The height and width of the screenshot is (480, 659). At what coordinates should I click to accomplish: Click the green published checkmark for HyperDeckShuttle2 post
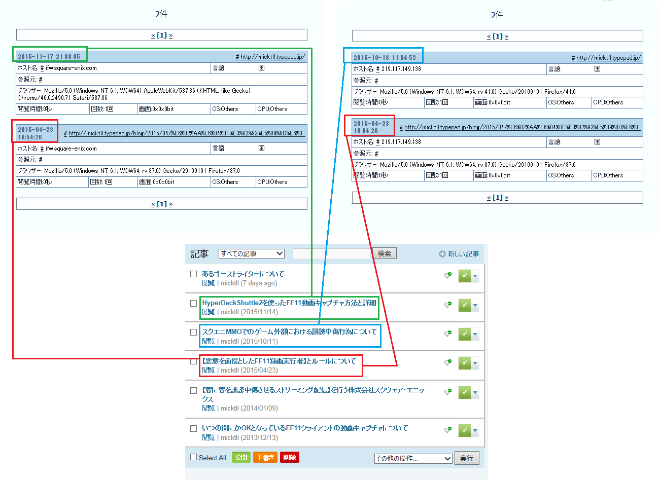point(464,305)
